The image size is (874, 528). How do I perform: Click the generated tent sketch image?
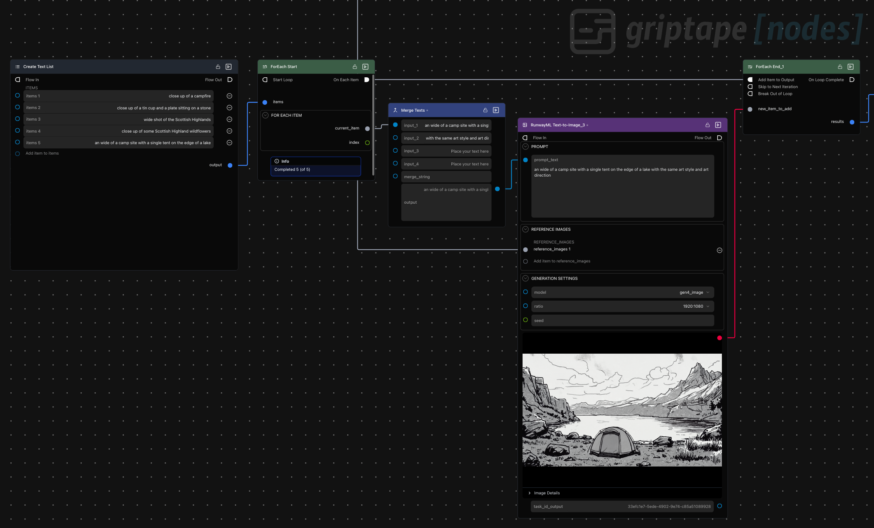click(622, 410)
